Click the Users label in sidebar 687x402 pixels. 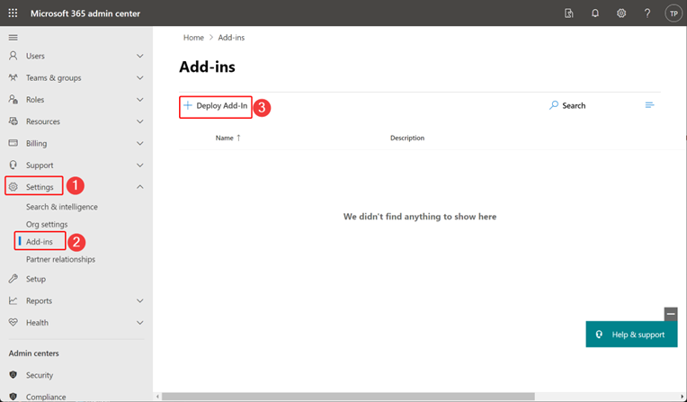click(35, 56)
